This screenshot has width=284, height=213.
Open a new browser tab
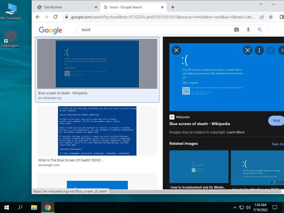pos(173,7)
